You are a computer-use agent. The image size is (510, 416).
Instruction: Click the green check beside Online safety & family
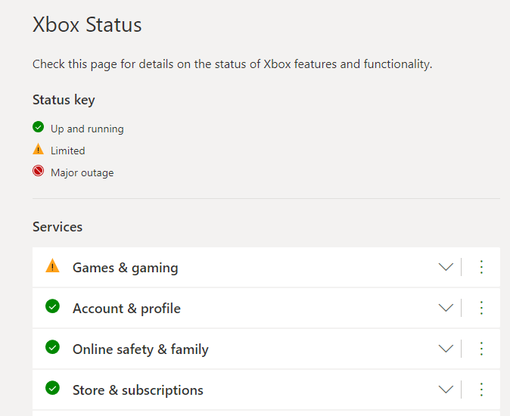tap(52, 347)
